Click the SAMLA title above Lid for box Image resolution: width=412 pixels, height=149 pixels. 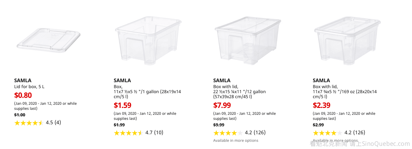pyautogui.click(x=23, y=80)
